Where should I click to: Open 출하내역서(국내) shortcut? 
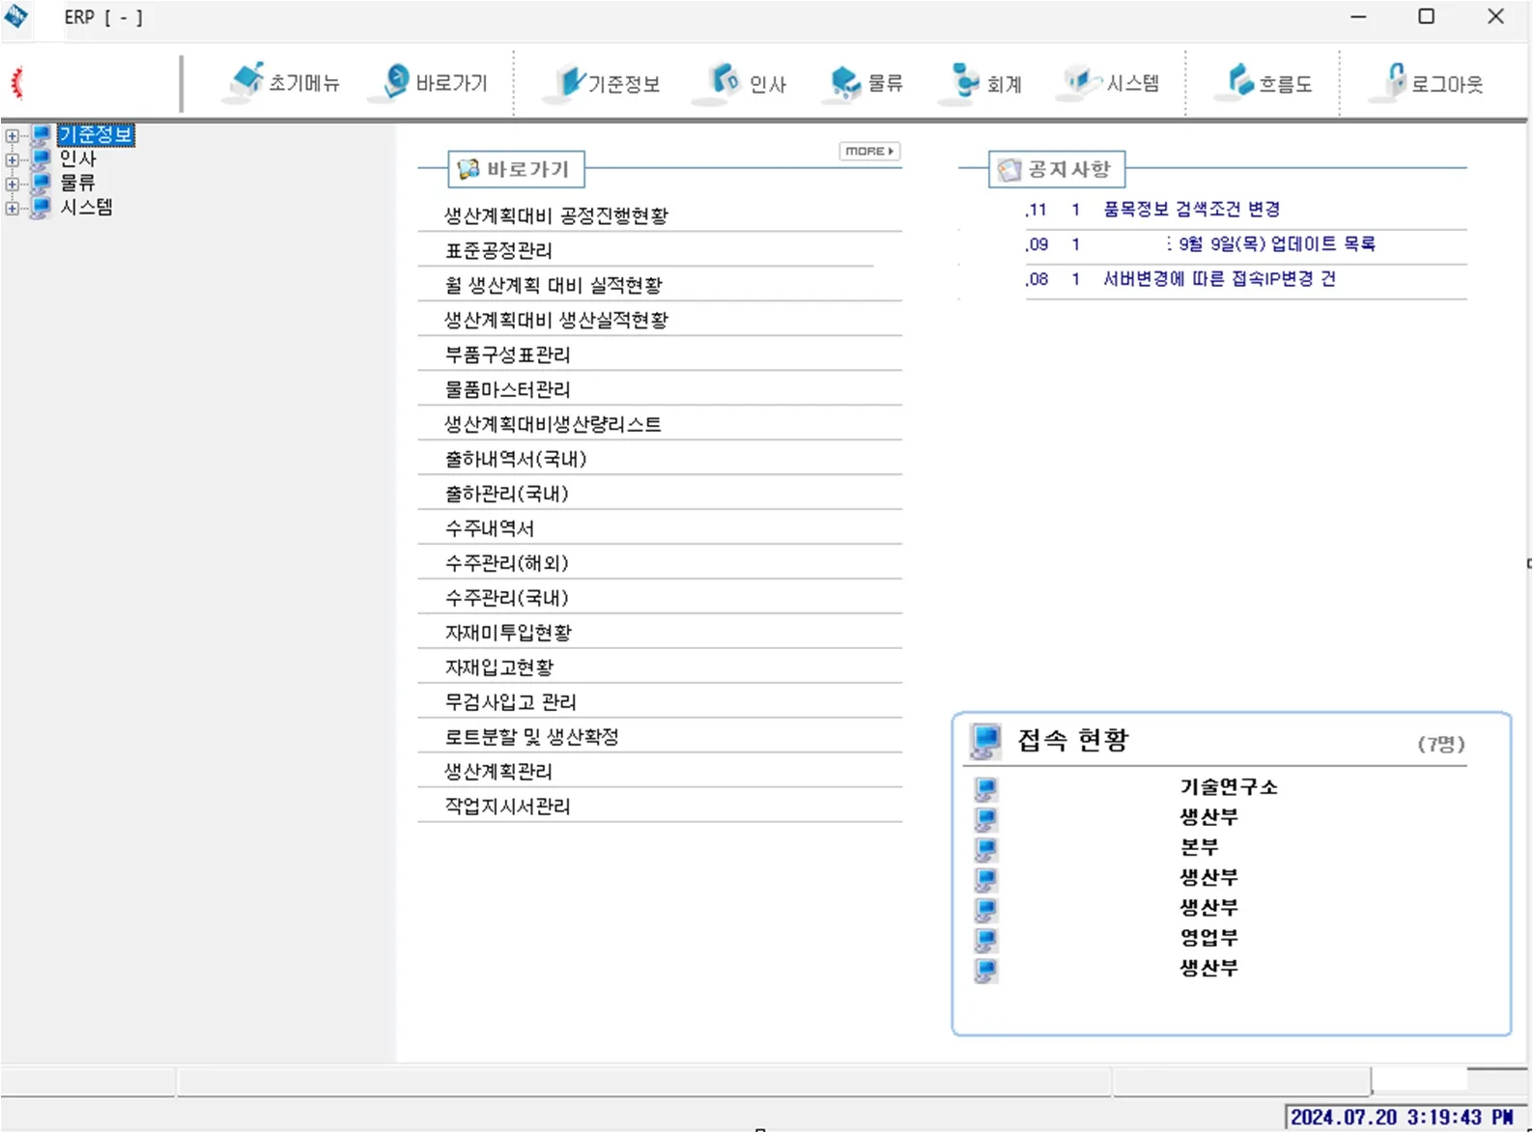click(516, 459)
